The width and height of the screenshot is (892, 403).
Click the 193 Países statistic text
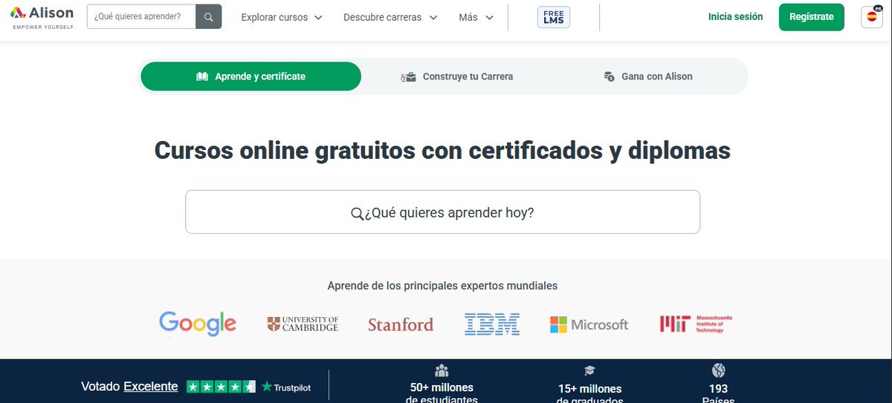point(718,393)
